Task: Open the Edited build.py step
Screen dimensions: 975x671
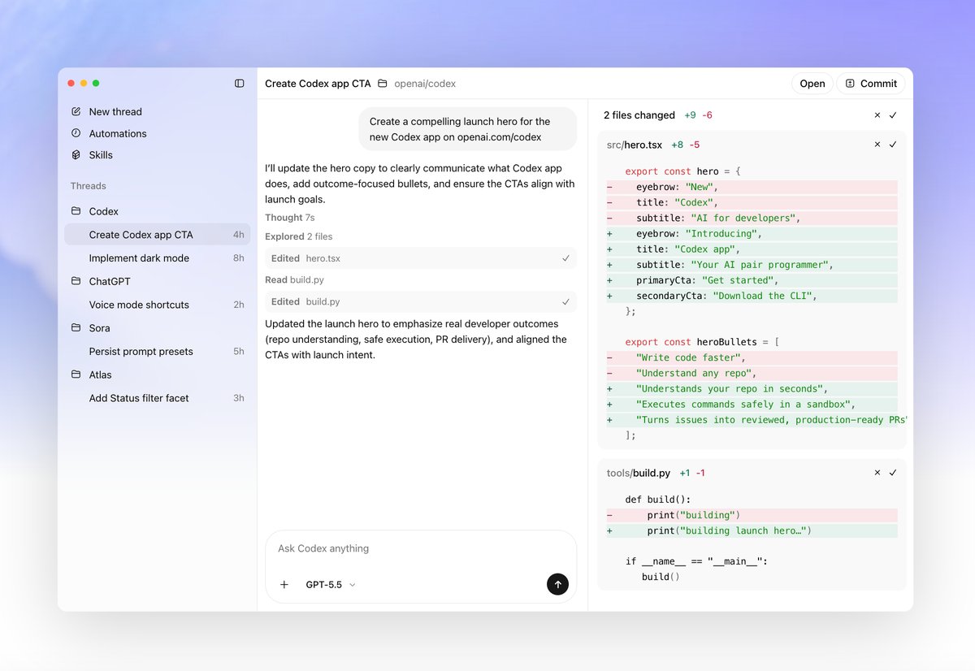Action: pyautogui.click(x=421, y=301)
